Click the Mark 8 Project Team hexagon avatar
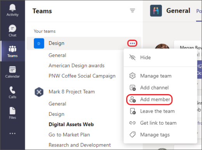The width and height of the screenshot is (202, 150). coord(39,92)
